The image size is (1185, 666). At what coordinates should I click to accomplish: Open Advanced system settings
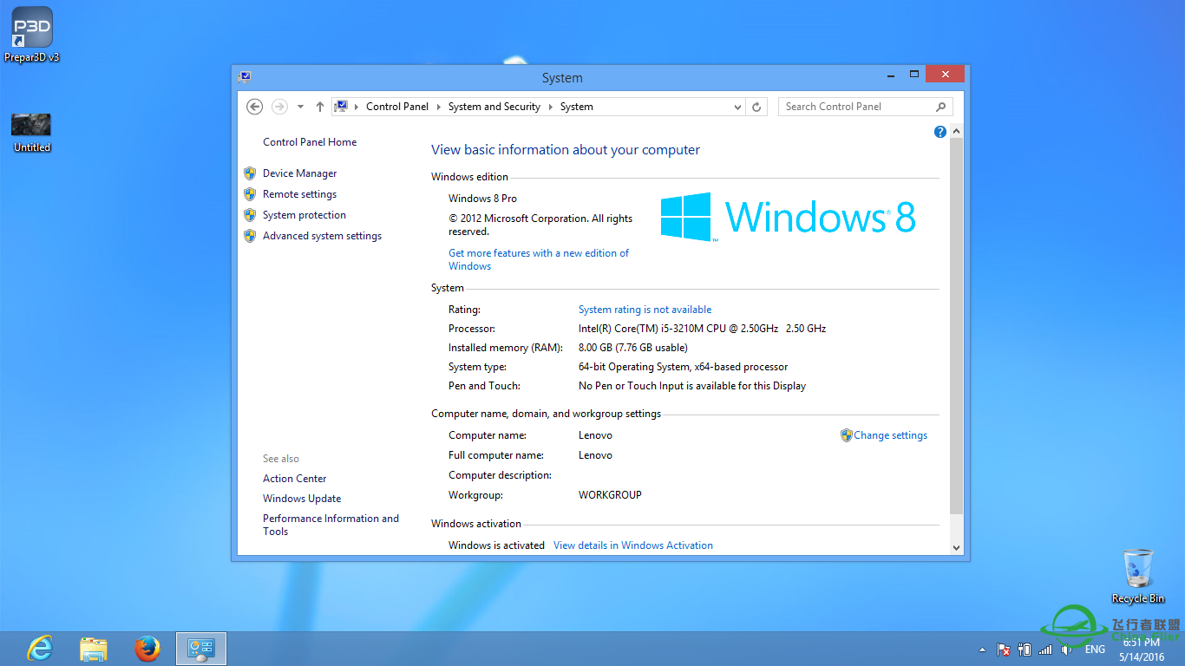(x=322, y=236)
